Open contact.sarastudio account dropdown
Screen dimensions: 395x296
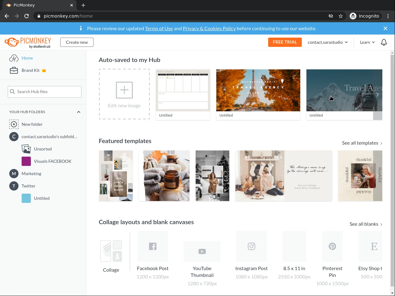tap(328, 42)
